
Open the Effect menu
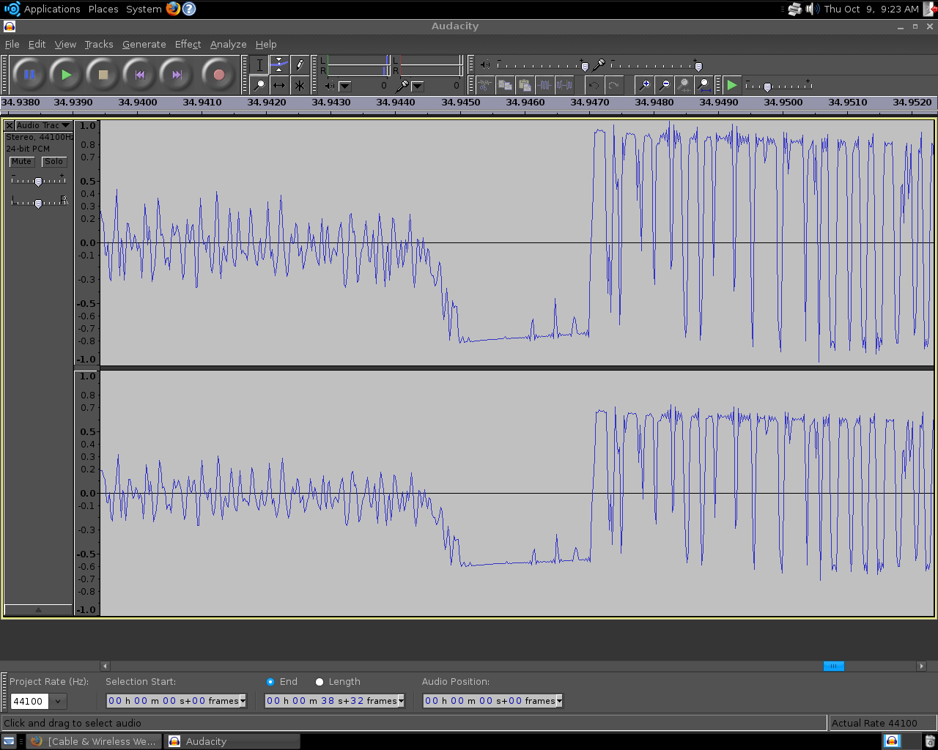188,44
